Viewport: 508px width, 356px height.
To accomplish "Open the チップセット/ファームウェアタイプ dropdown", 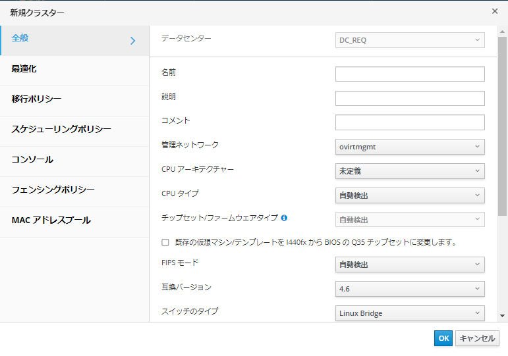I will click(410, 219).
